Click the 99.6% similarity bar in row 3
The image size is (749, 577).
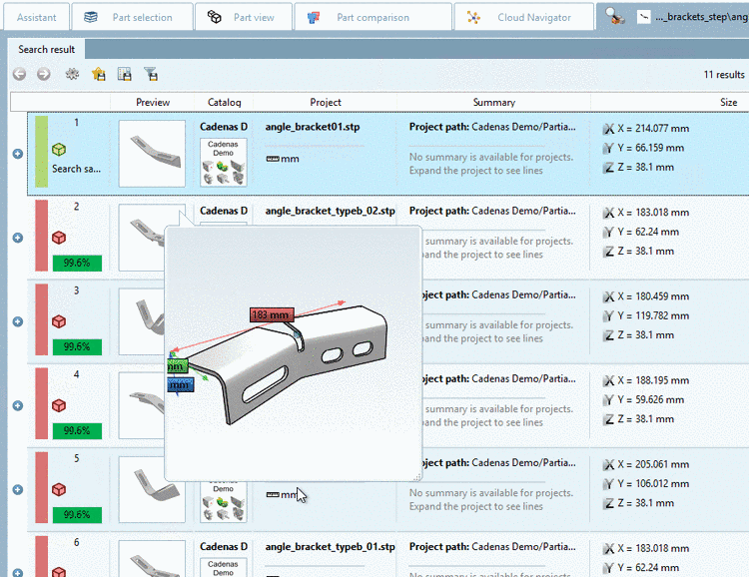(x=77, y=347)
